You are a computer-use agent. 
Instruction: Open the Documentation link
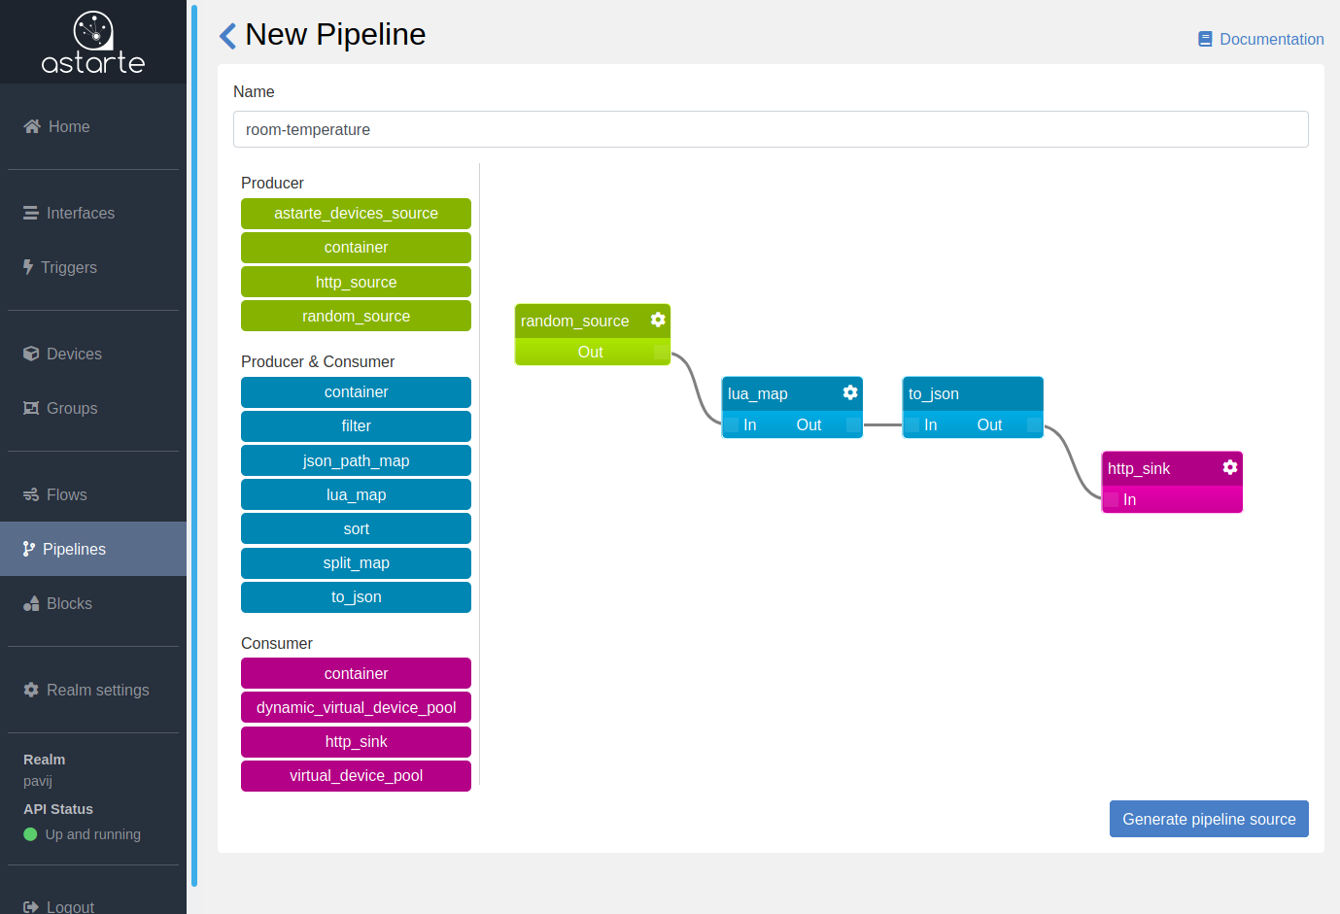1271,40
